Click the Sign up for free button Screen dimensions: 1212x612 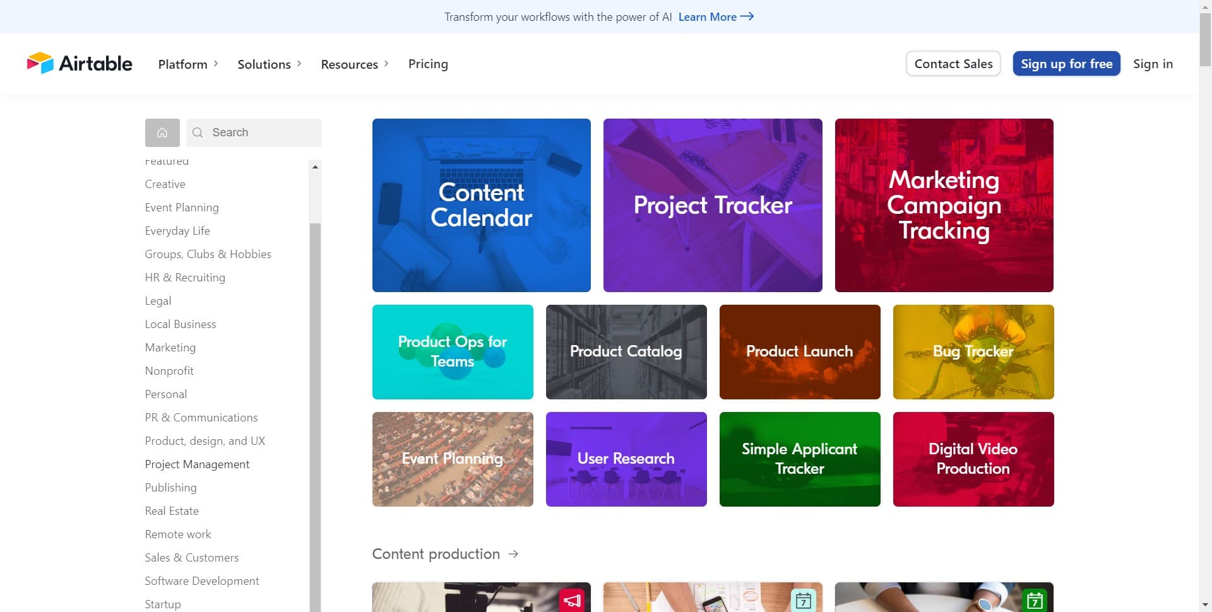tap(1066, 63)
